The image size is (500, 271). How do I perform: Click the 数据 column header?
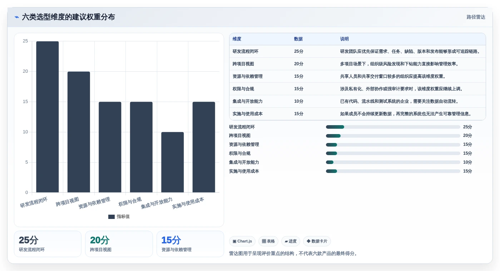click(x=298, y=39)
